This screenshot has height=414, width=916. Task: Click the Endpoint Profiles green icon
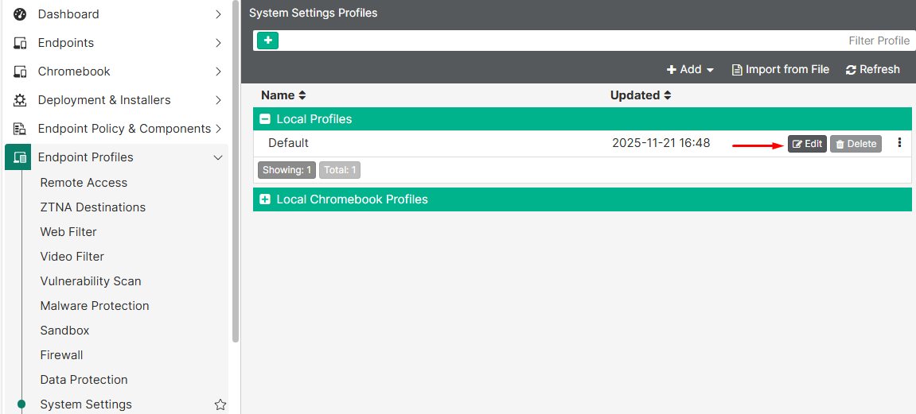pyautogui.click(x=20, y=157)
